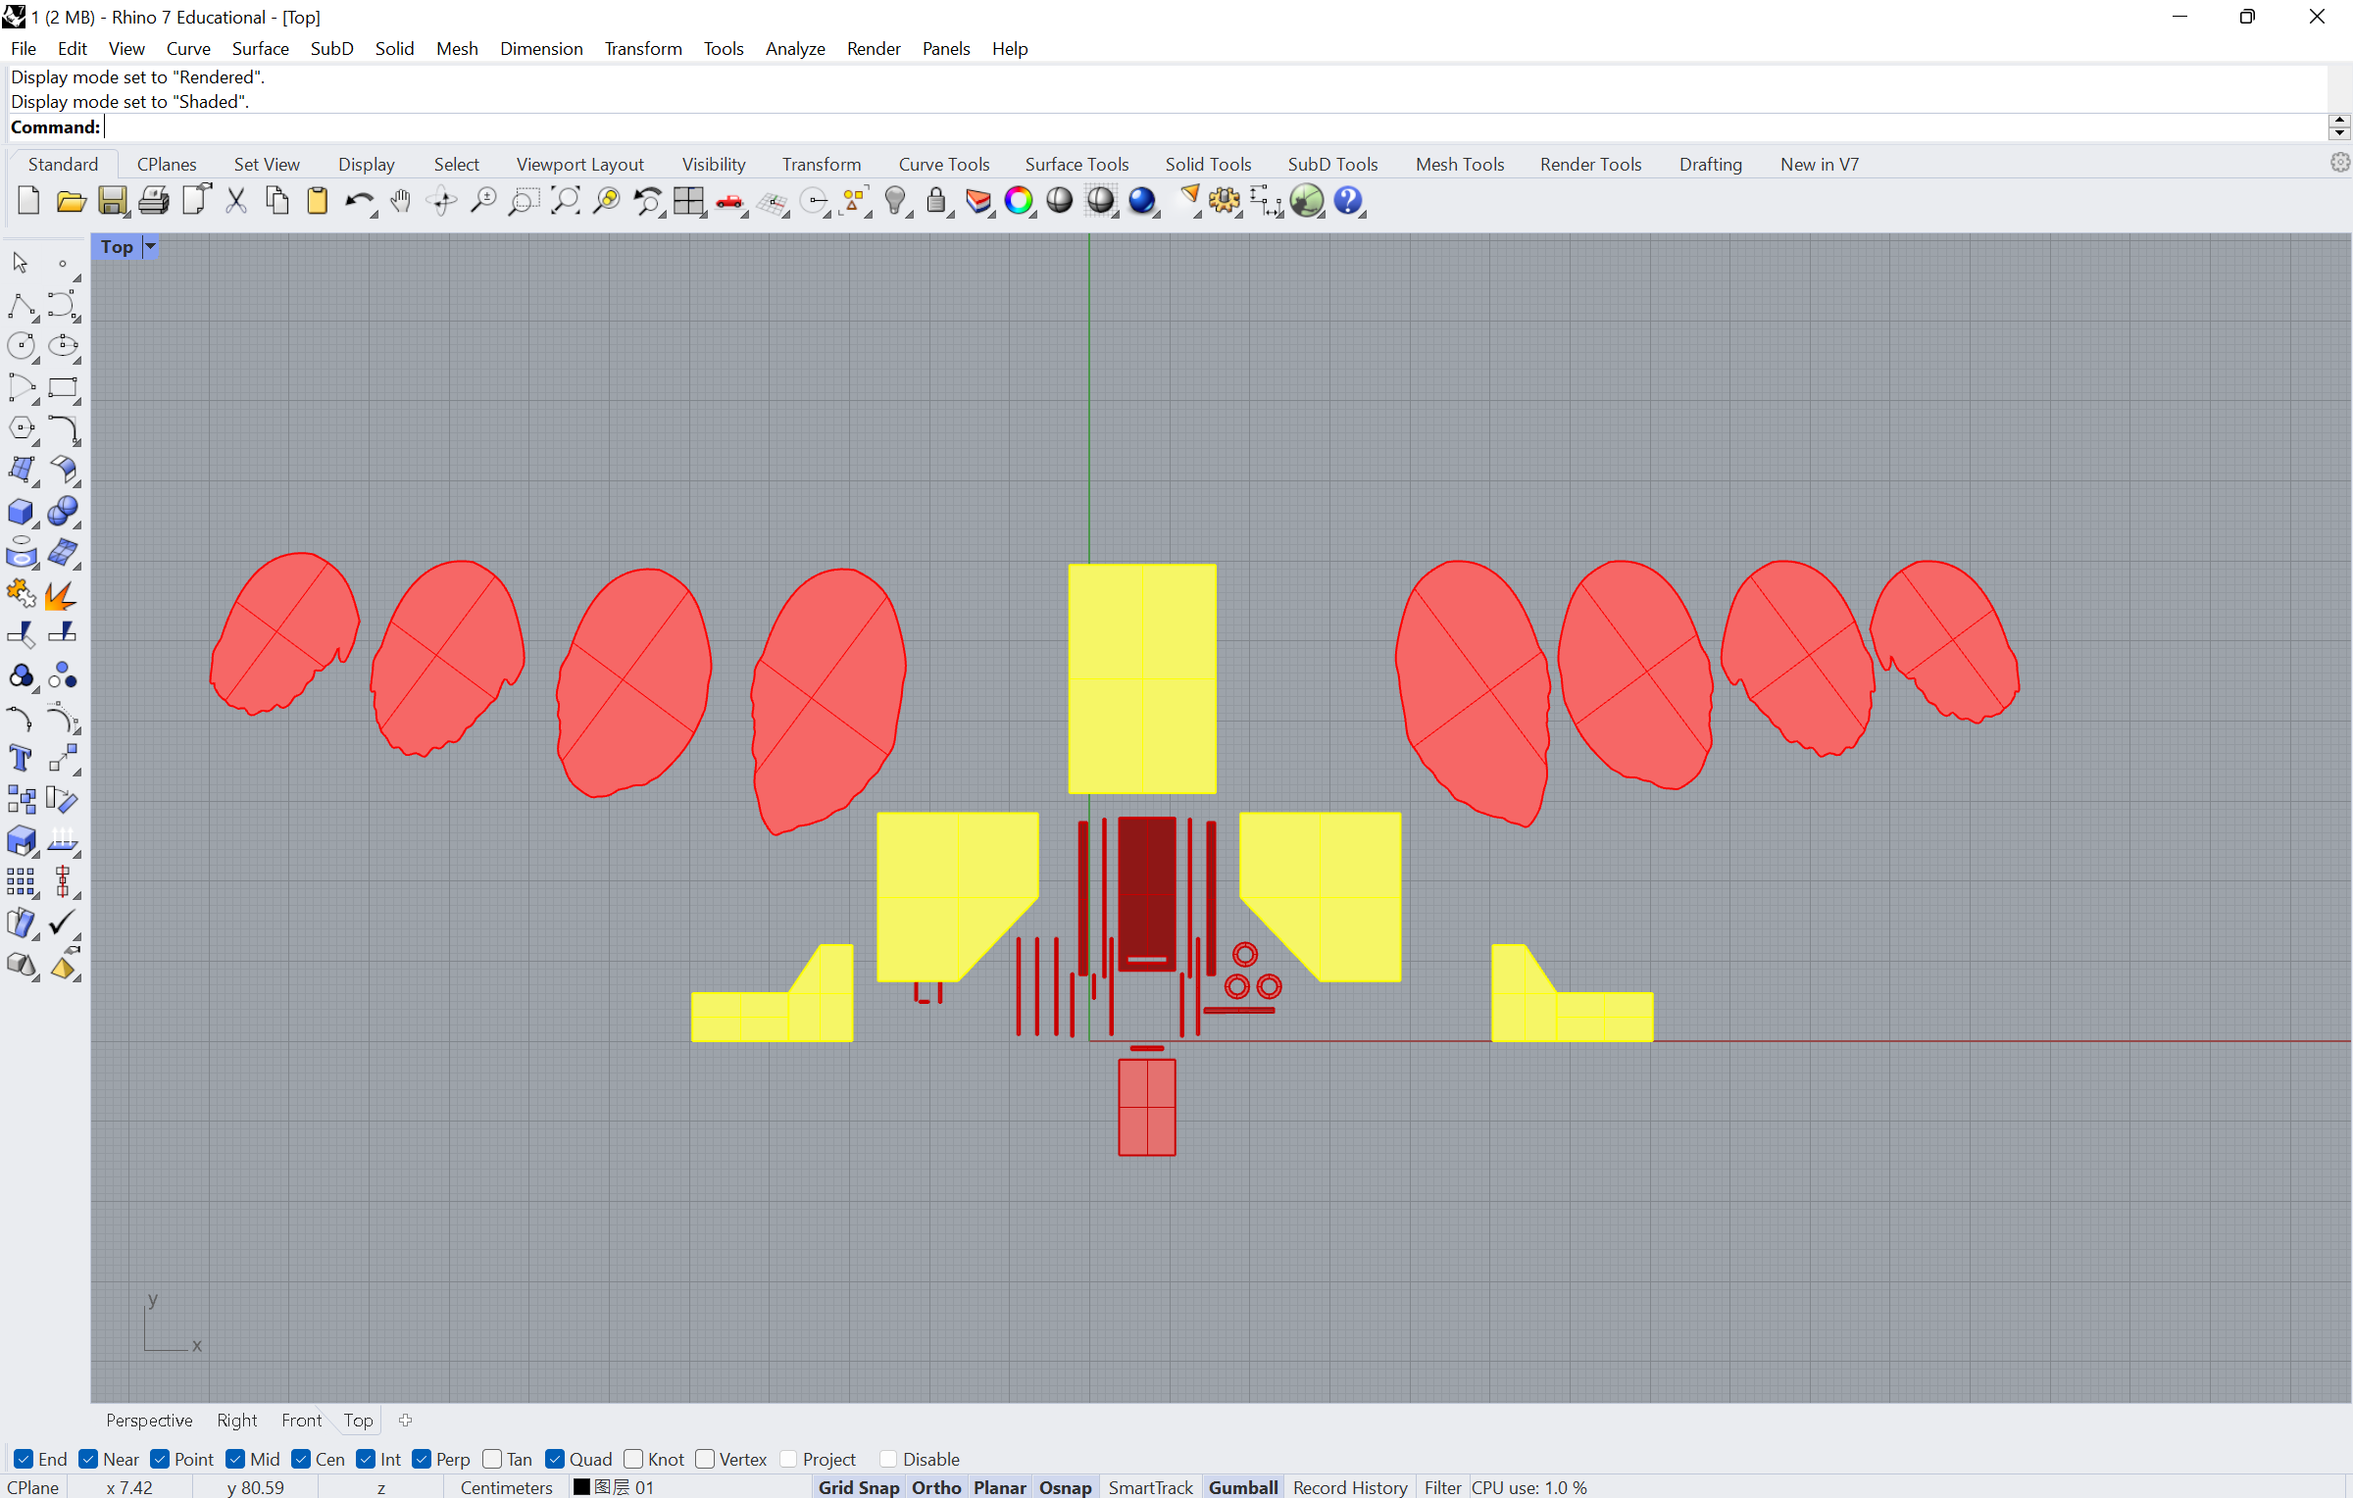Toggle Gumball in status bar

[1243, 1487]
